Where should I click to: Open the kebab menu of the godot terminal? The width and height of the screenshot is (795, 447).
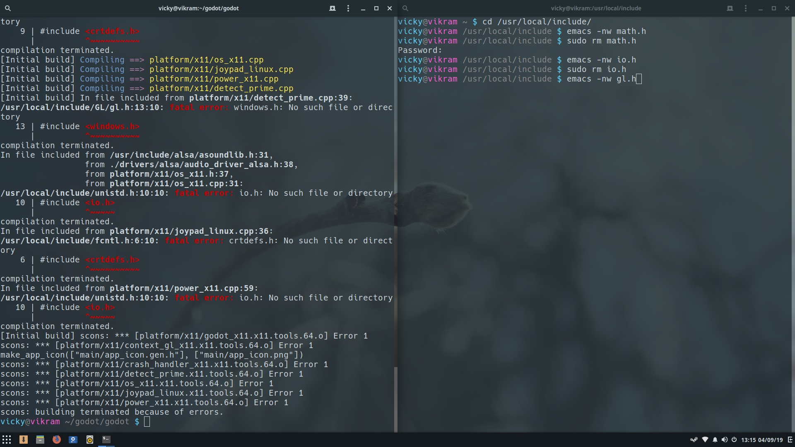(x=348, y=8)
